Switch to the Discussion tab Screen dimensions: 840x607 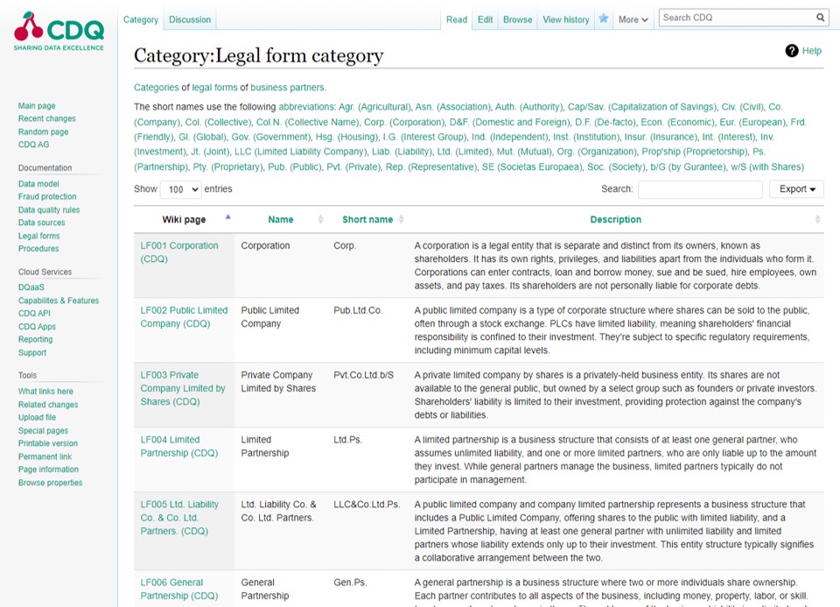190,20
